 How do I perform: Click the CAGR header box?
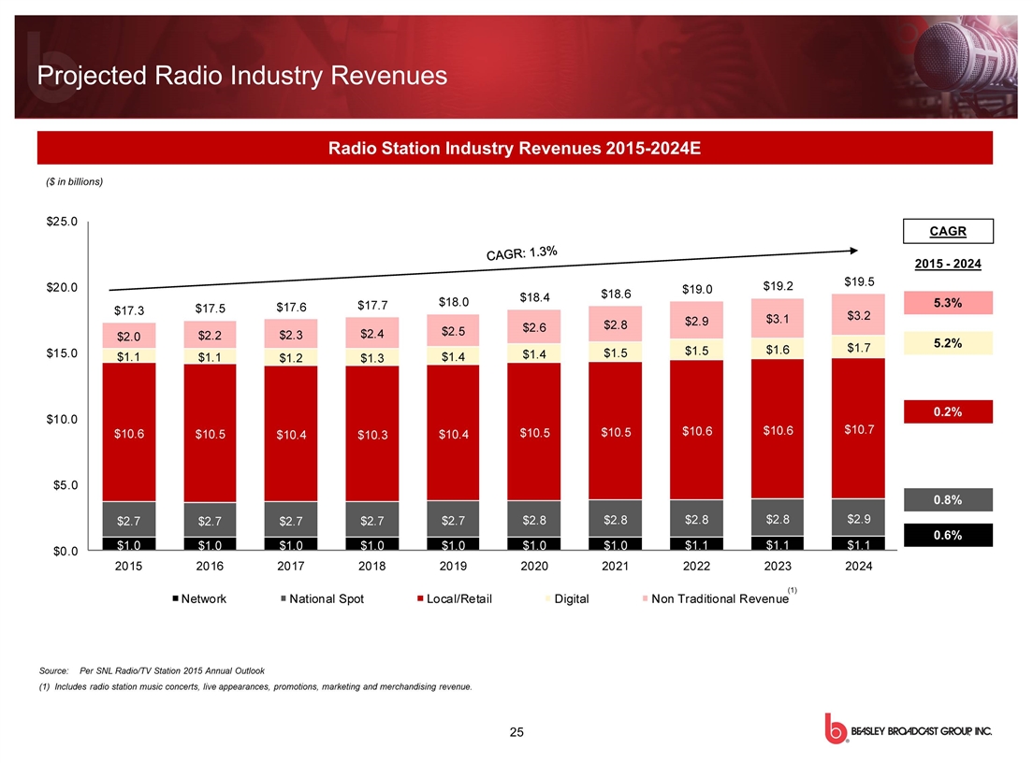click(x=949, y=230)
